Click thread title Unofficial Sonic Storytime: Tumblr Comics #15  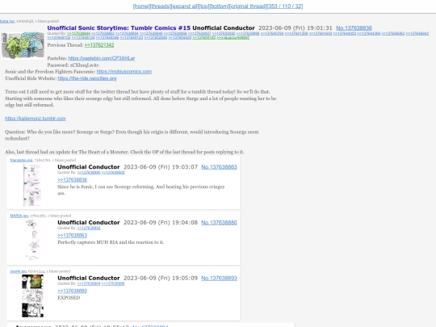pyautogui.click(x=119, y=28)
